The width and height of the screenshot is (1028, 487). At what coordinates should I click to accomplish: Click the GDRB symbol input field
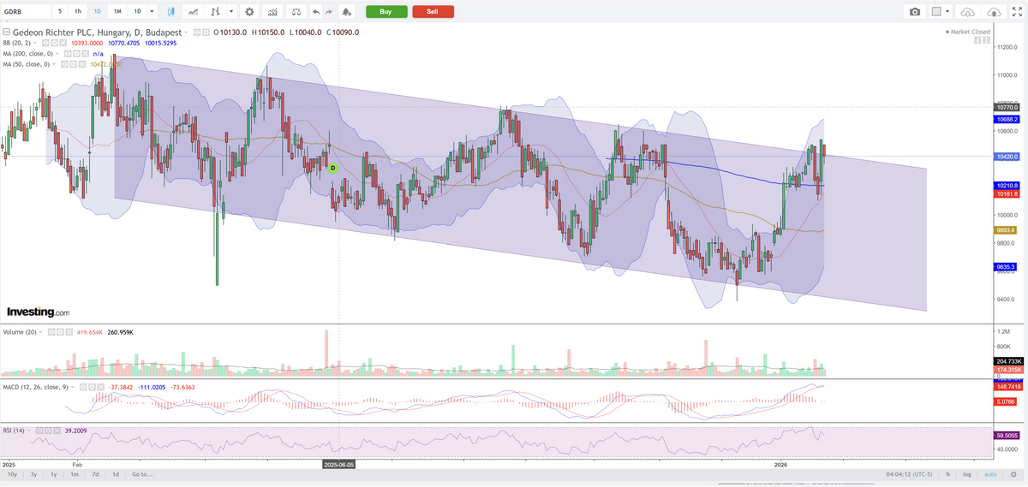pos(24,12)
